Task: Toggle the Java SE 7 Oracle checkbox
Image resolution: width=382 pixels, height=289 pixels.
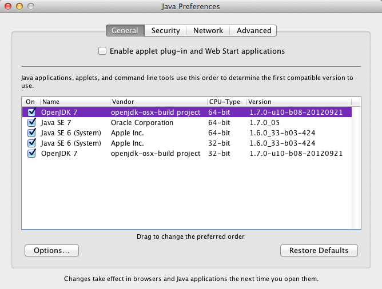Action: click(31, 123)
